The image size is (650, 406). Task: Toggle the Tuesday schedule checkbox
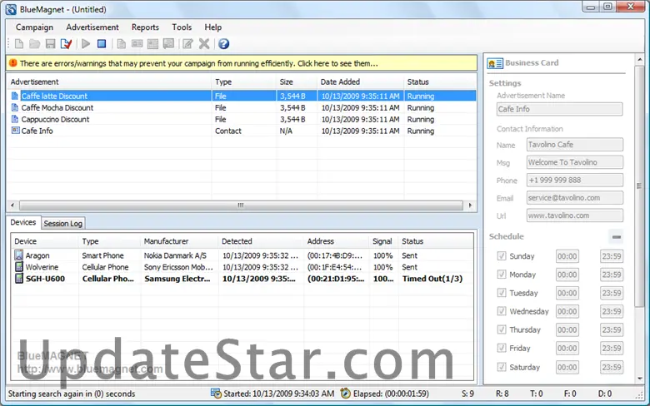click(502, 293)
